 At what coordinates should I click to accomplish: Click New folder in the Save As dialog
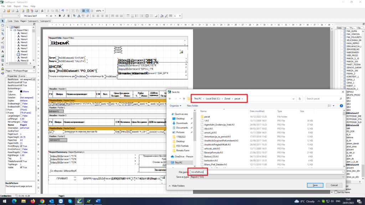(x=192, y=106)
